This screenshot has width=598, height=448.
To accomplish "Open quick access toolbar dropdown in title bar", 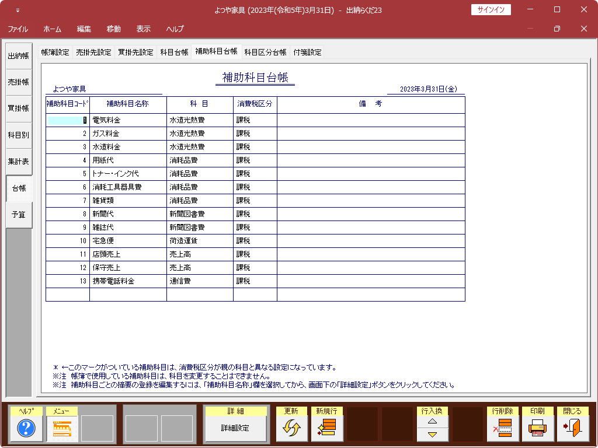I will point(18,10).
